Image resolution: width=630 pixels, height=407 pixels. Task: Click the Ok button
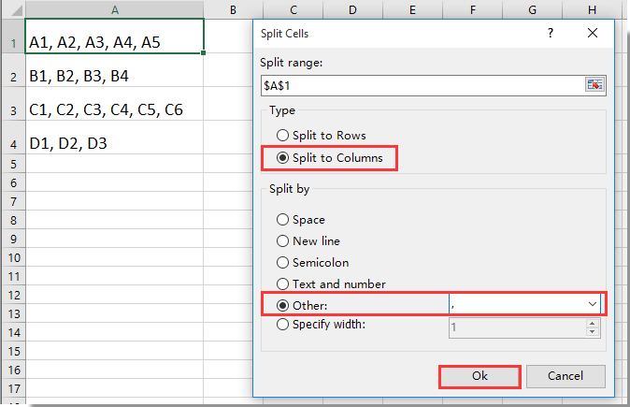(480, 376)
